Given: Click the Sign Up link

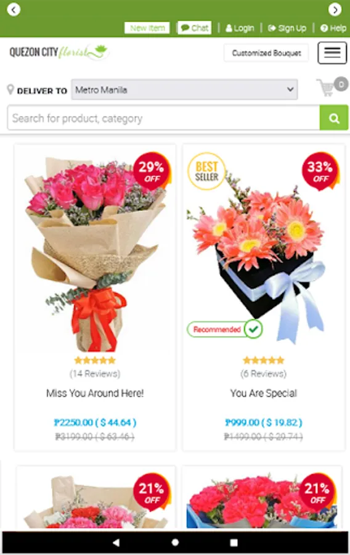Looking at the screenshot, I should (287, 28).
